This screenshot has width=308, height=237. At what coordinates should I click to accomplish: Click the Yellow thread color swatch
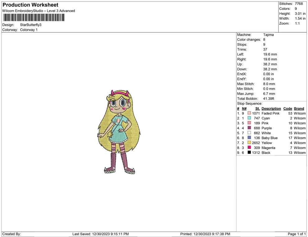[249, 142]
